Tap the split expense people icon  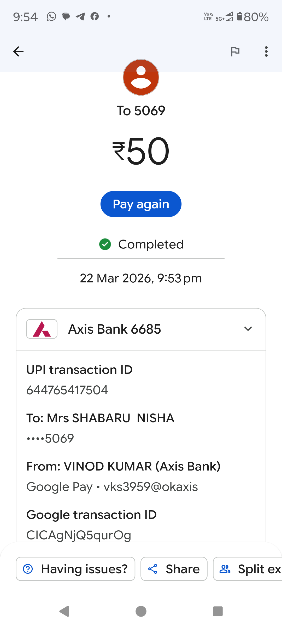(x=225, y=569)
